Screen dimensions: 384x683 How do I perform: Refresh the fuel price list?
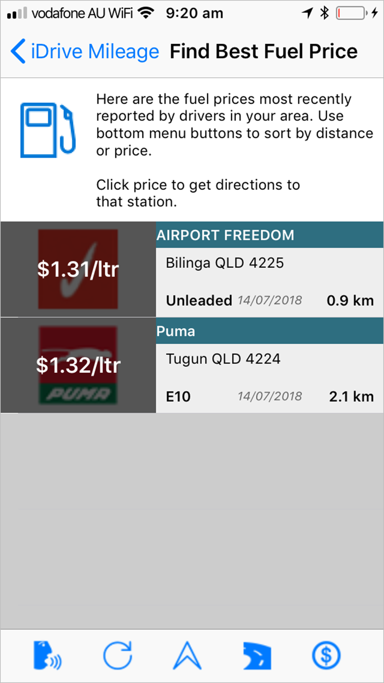tap(118, 655)
